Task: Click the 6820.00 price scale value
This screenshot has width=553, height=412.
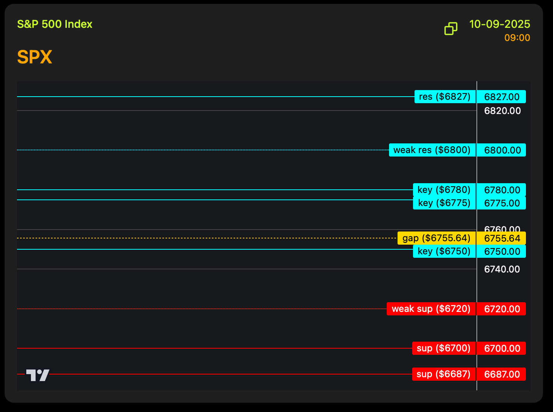Action: click(502, 111)
